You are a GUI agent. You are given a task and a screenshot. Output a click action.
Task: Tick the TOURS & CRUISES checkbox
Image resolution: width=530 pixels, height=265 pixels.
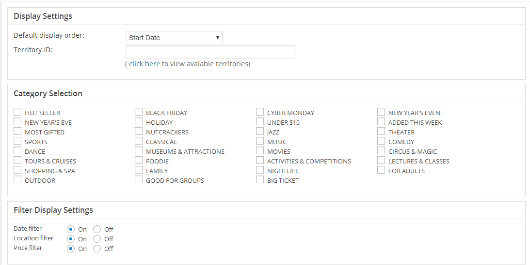click(17, 161)
